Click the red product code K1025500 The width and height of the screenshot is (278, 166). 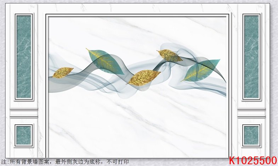tap(253, 160)
